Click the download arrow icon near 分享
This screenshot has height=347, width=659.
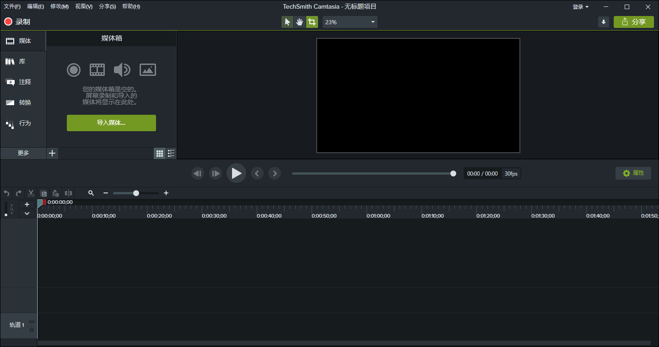(x=604, y=22)
